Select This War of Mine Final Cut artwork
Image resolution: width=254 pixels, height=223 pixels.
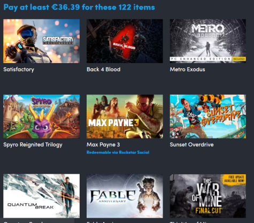(208, 196)
